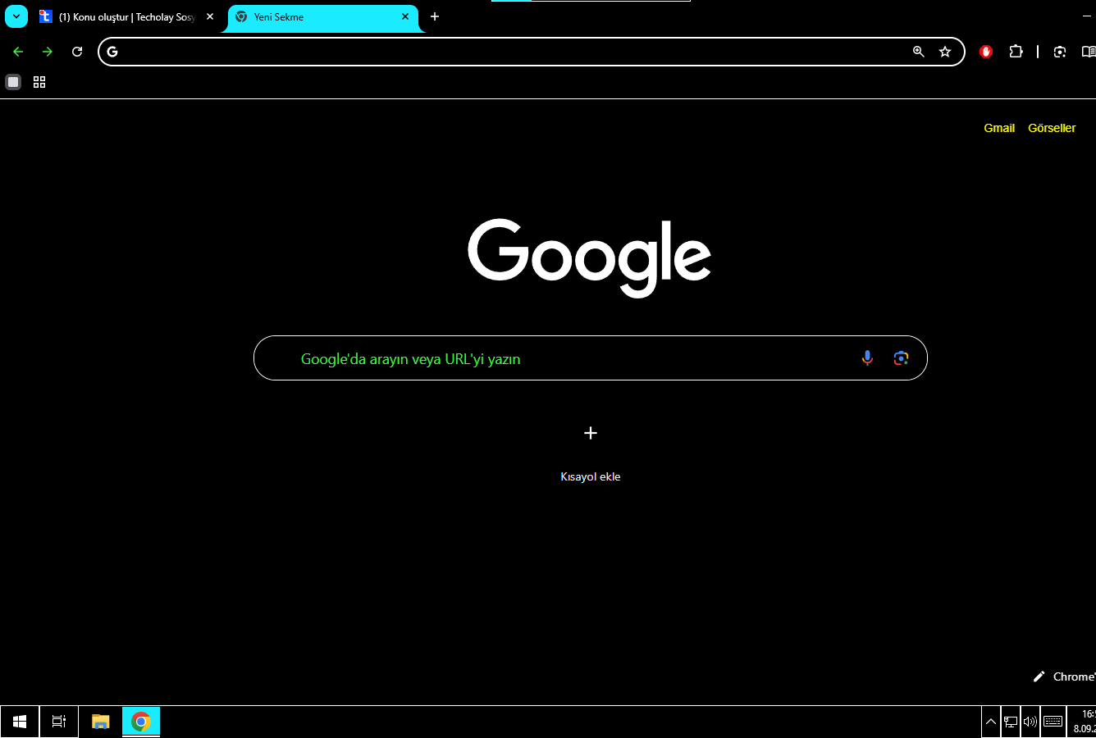Start voice search with the microphone
This screenshot has width=1096, height=738.
point(867,358)
